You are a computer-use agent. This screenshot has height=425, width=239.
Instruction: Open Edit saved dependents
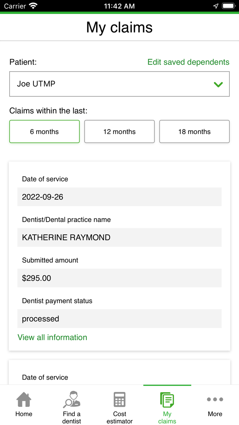(188, 62)
